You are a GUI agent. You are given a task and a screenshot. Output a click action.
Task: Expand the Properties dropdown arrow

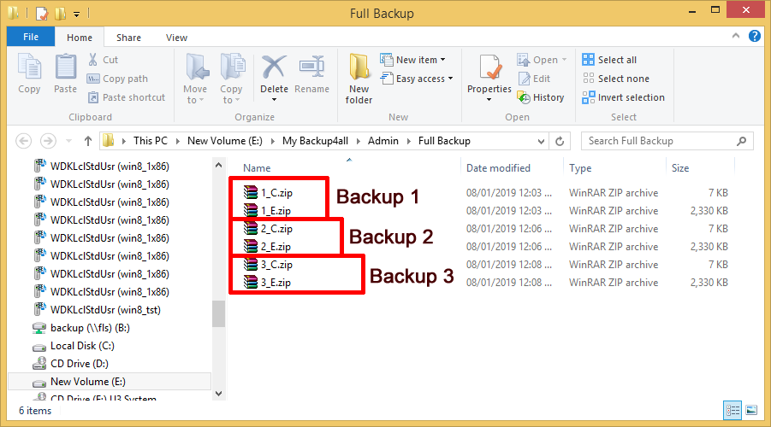coord(489,100)
